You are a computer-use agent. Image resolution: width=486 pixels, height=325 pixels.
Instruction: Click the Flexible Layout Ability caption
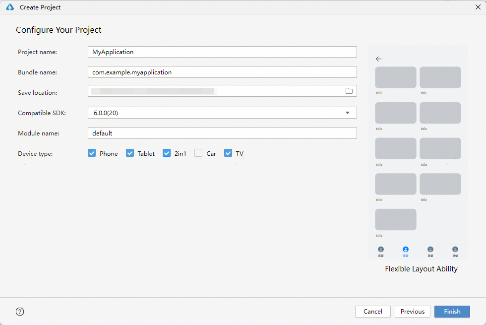coord(421,269)
